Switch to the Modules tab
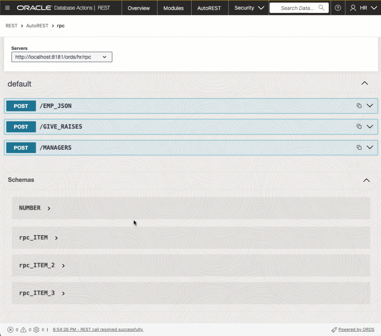 174,7
